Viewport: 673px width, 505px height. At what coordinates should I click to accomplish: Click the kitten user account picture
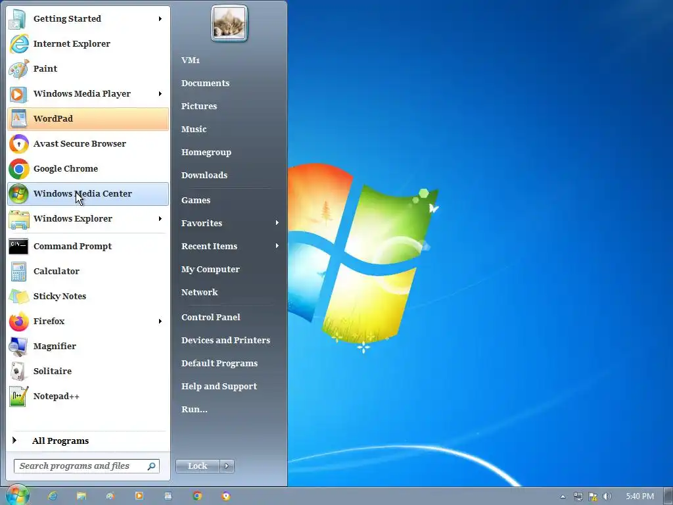[x=229, y=23]
